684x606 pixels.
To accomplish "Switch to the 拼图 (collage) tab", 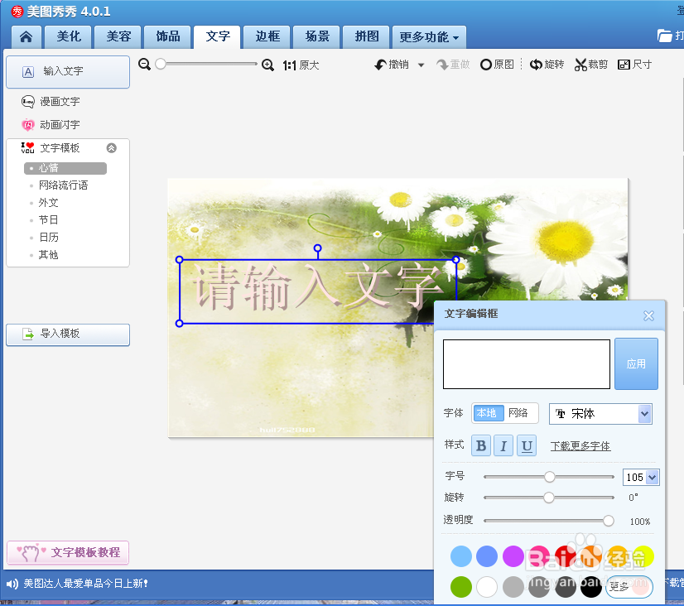I will [x=366, y=36].
